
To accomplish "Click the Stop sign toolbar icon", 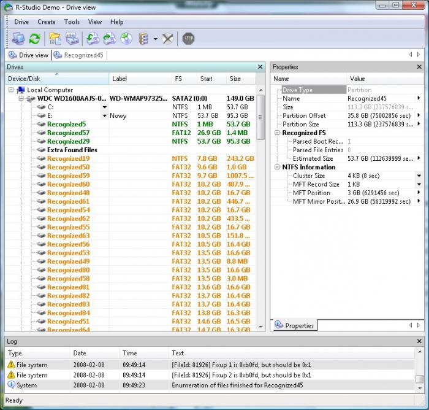I will [188, 39].
